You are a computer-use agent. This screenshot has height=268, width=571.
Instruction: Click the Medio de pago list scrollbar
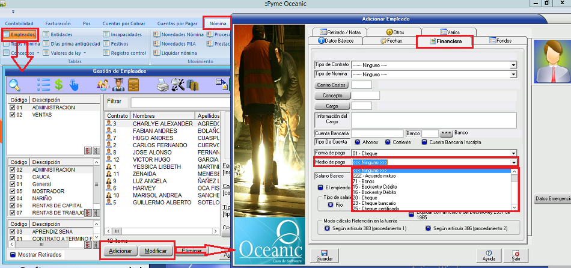(514, 189)
